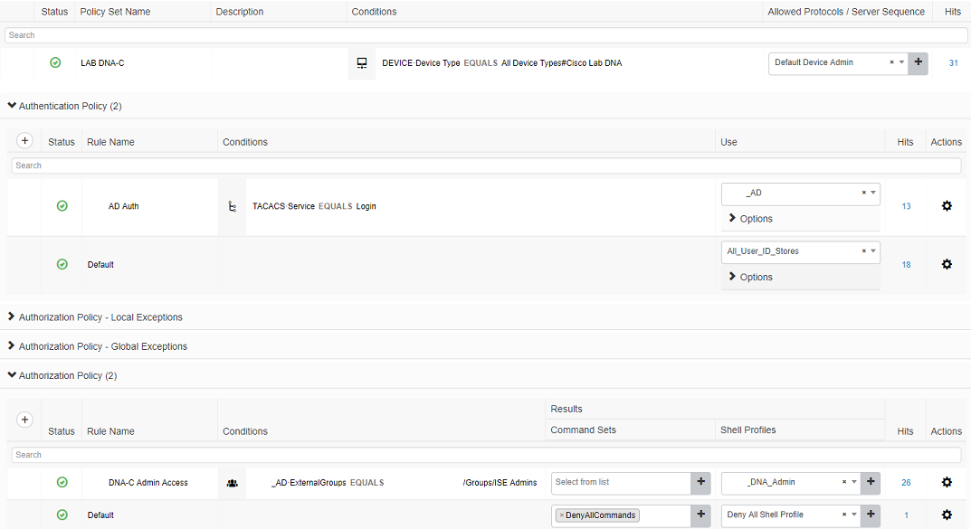This screenshot has width=971, height=529.
Task: Clear the _AD identity store selection
Action: pyautogui.click(x=864, y=193)
